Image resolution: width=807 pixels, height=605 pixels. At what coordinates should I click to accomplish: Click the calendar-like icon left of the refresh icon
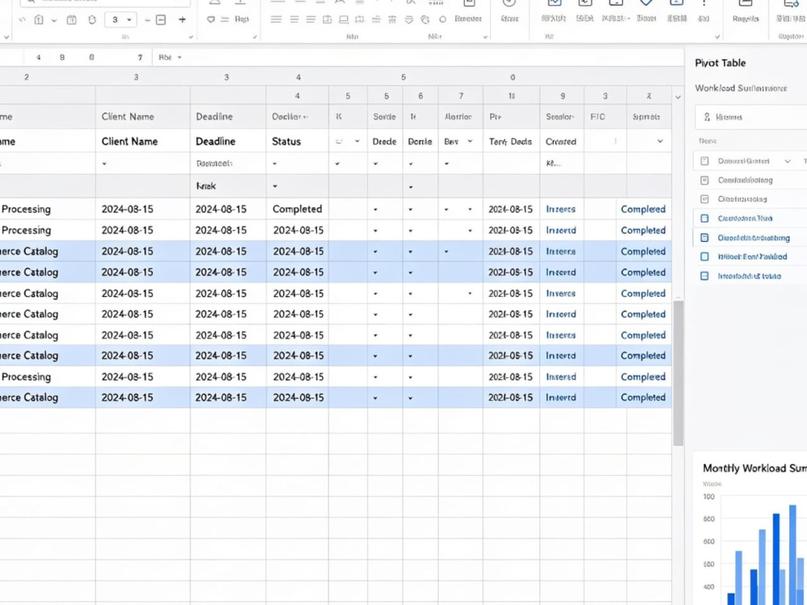point(72,19)
